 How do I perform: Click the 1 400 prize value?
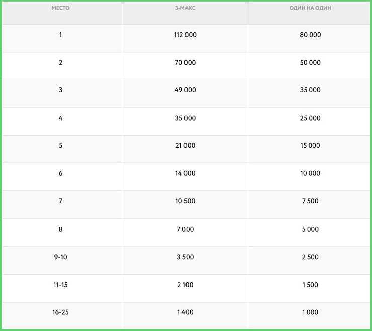(185, 312)
